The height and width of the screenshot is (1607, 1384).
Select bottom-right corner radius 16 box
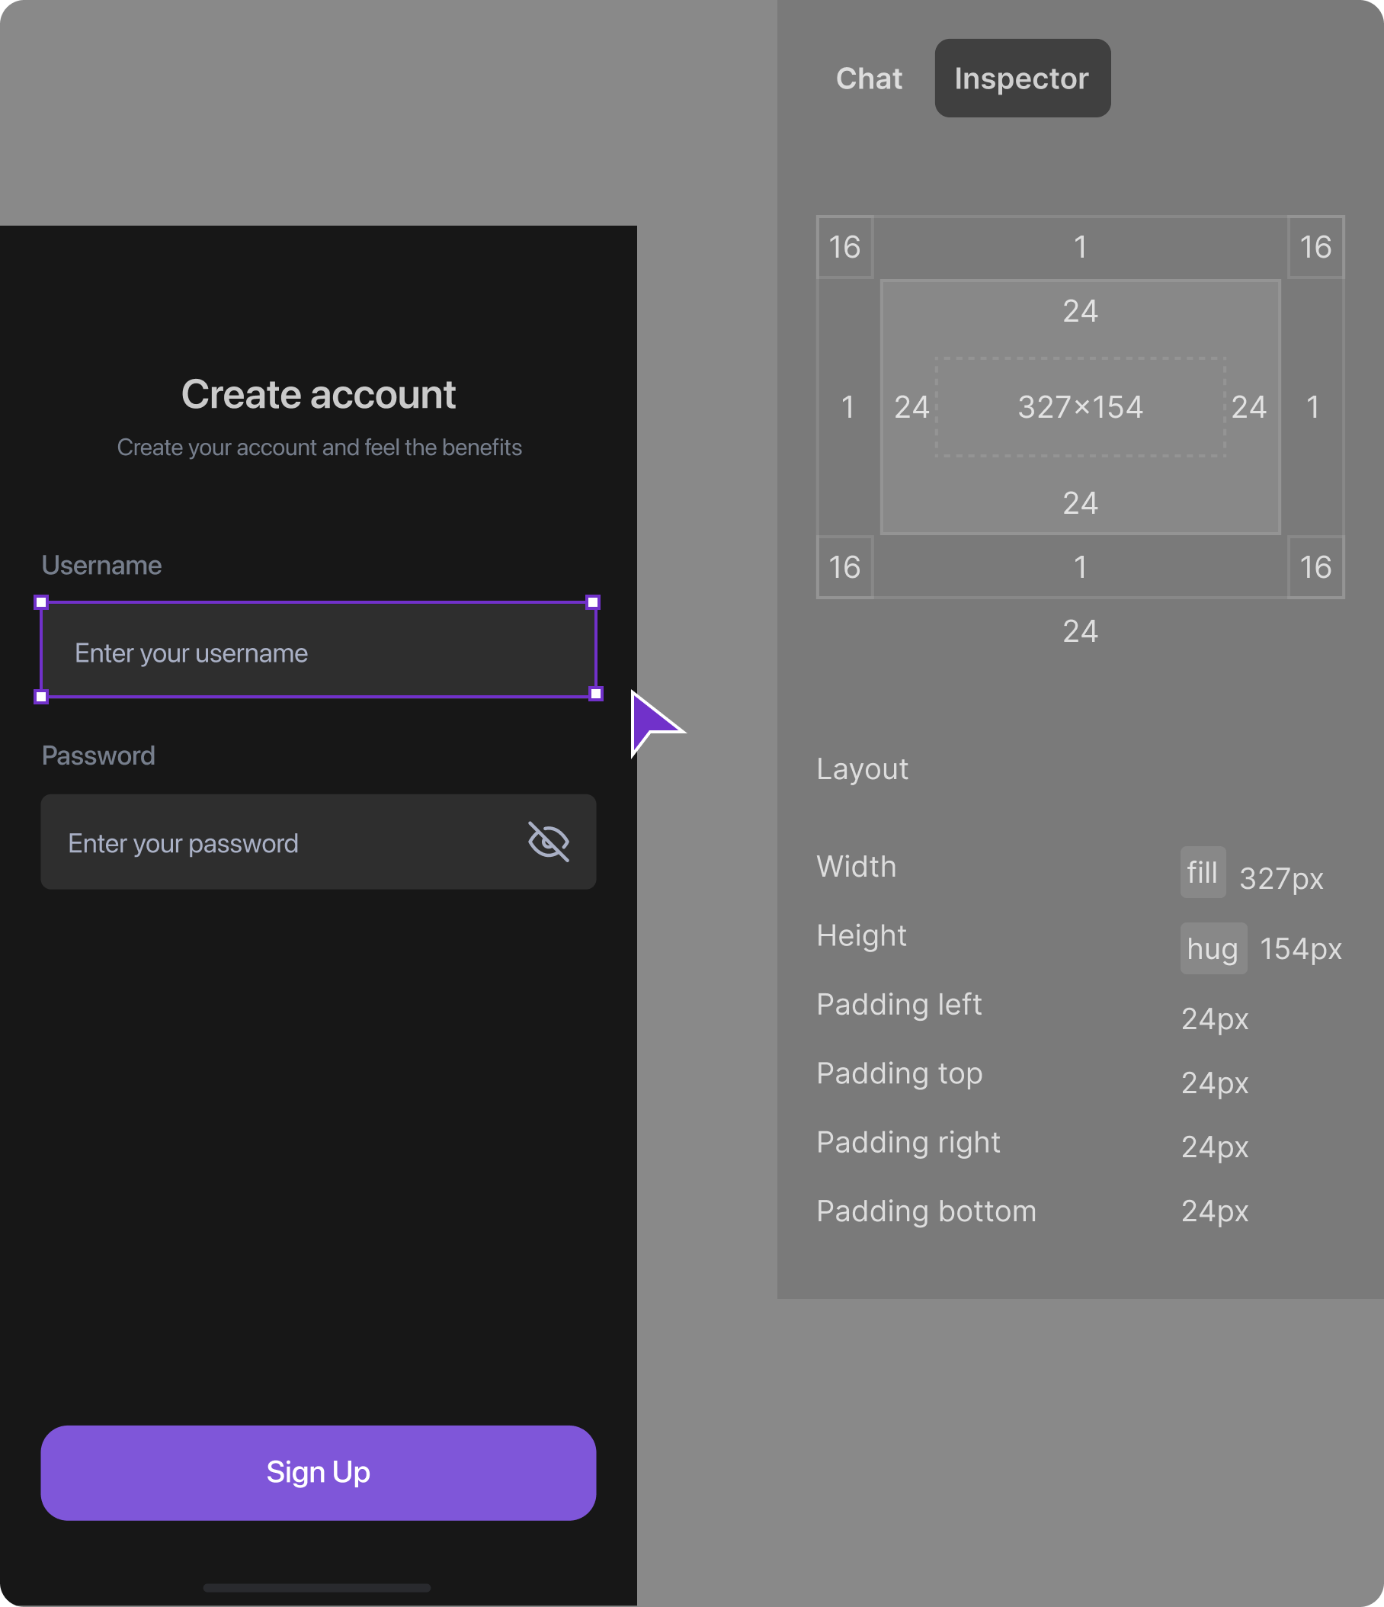pyautogui.click(x=1315, y=567)
